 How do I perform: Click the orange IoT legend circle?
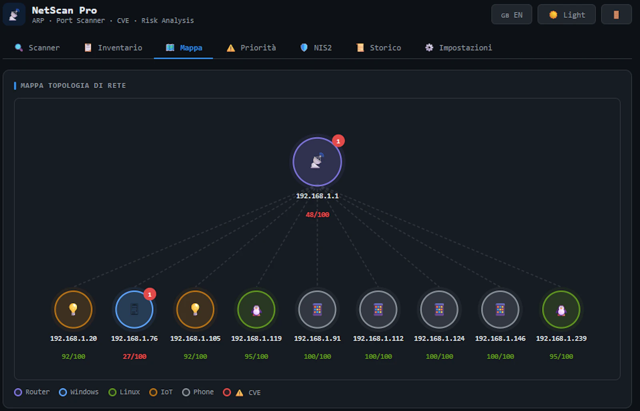point(153,392)
